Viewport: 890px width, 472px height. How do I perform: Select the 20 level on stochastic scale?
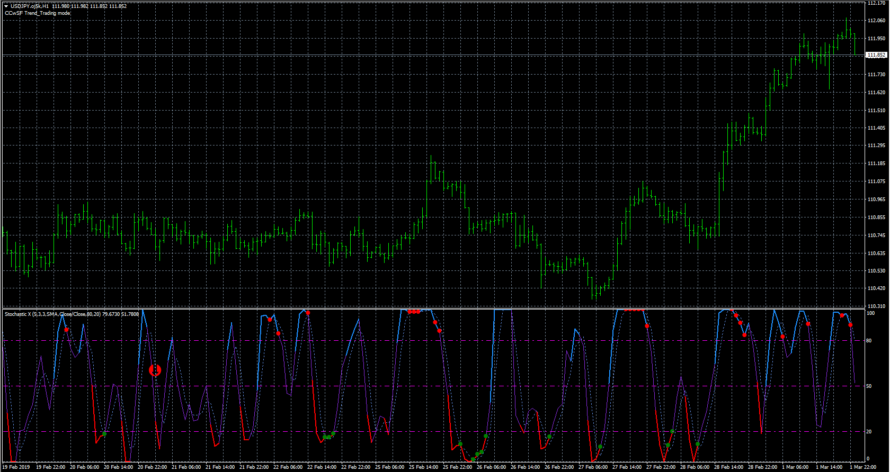tap(869, 432)
